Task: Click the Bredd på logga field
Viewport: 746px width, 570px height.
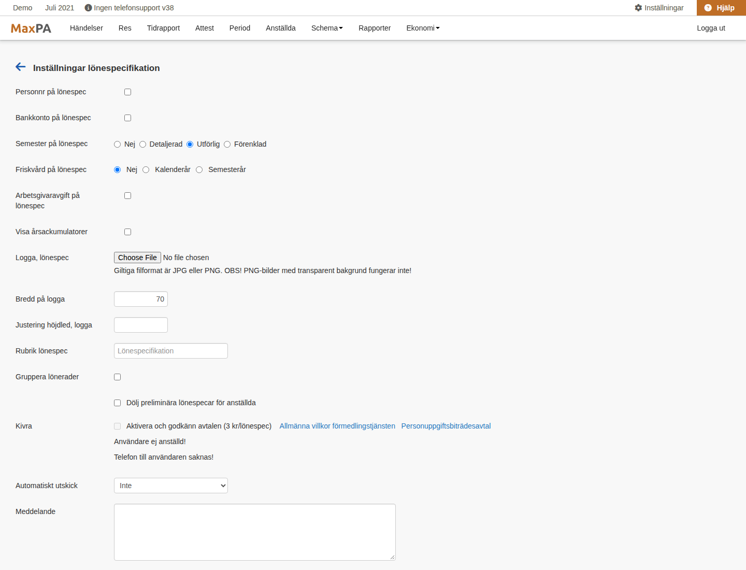Action: tap(141, 299)
